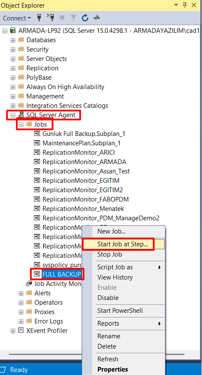Expand the Management folder

13,96
